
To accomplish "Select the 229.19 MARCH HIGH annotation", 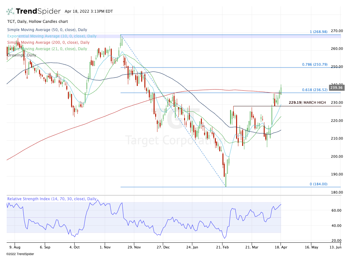I will point(307,103).
